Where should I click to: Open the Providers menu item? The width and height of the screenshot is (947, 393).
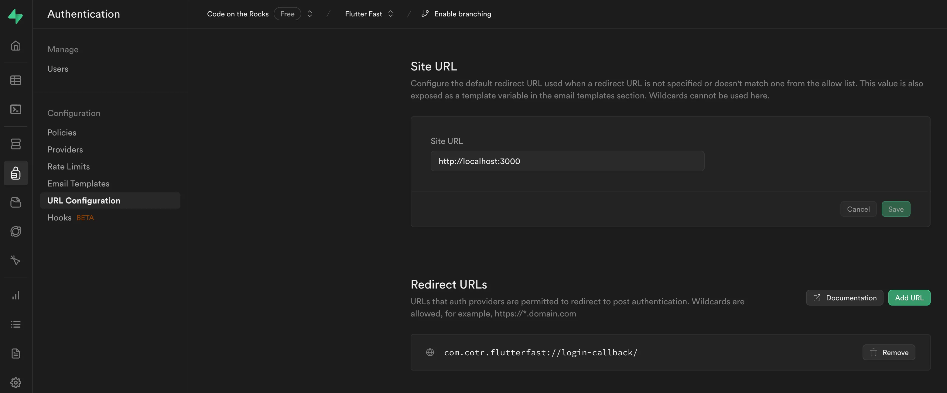coord(65,149)
